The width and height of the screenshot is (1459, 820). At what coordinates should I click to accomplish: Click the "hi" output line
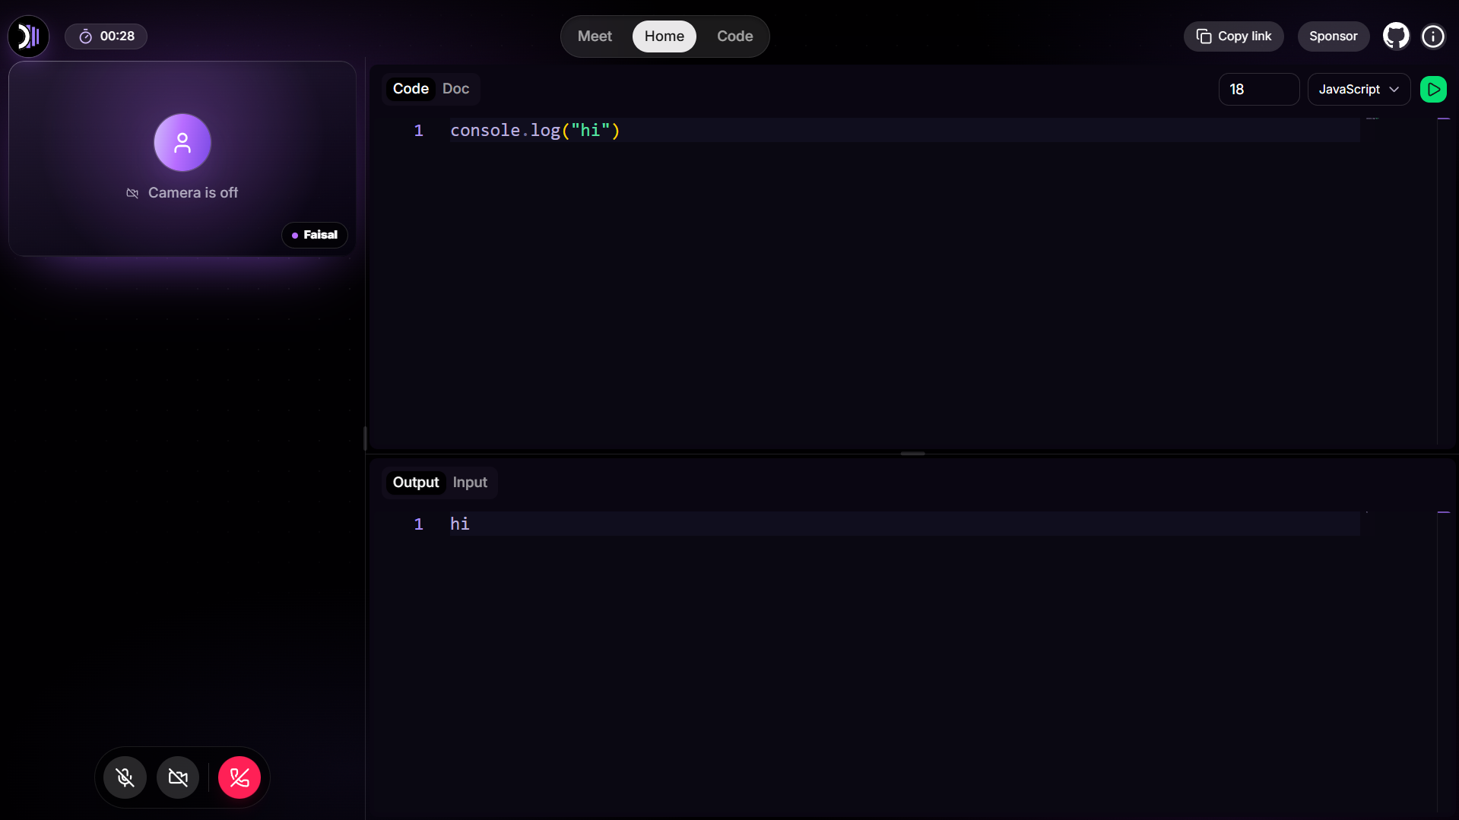coord(460,524)
